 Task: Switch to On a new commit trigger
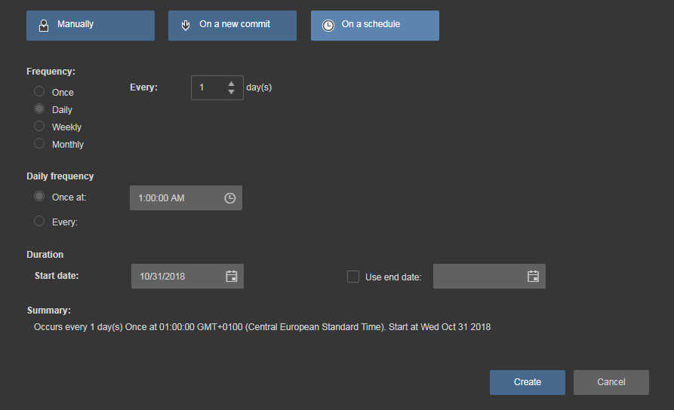(232, 26)
